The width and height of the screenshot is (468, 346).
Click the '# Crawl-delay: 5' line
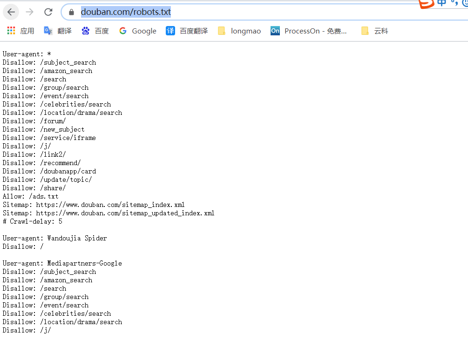coord(33,221)
